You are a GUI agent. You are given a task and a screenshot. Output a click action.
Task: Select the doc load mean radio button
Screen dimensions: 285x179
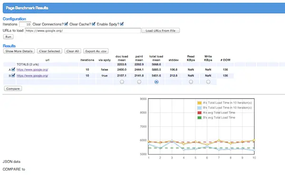(x=122, y=82)
